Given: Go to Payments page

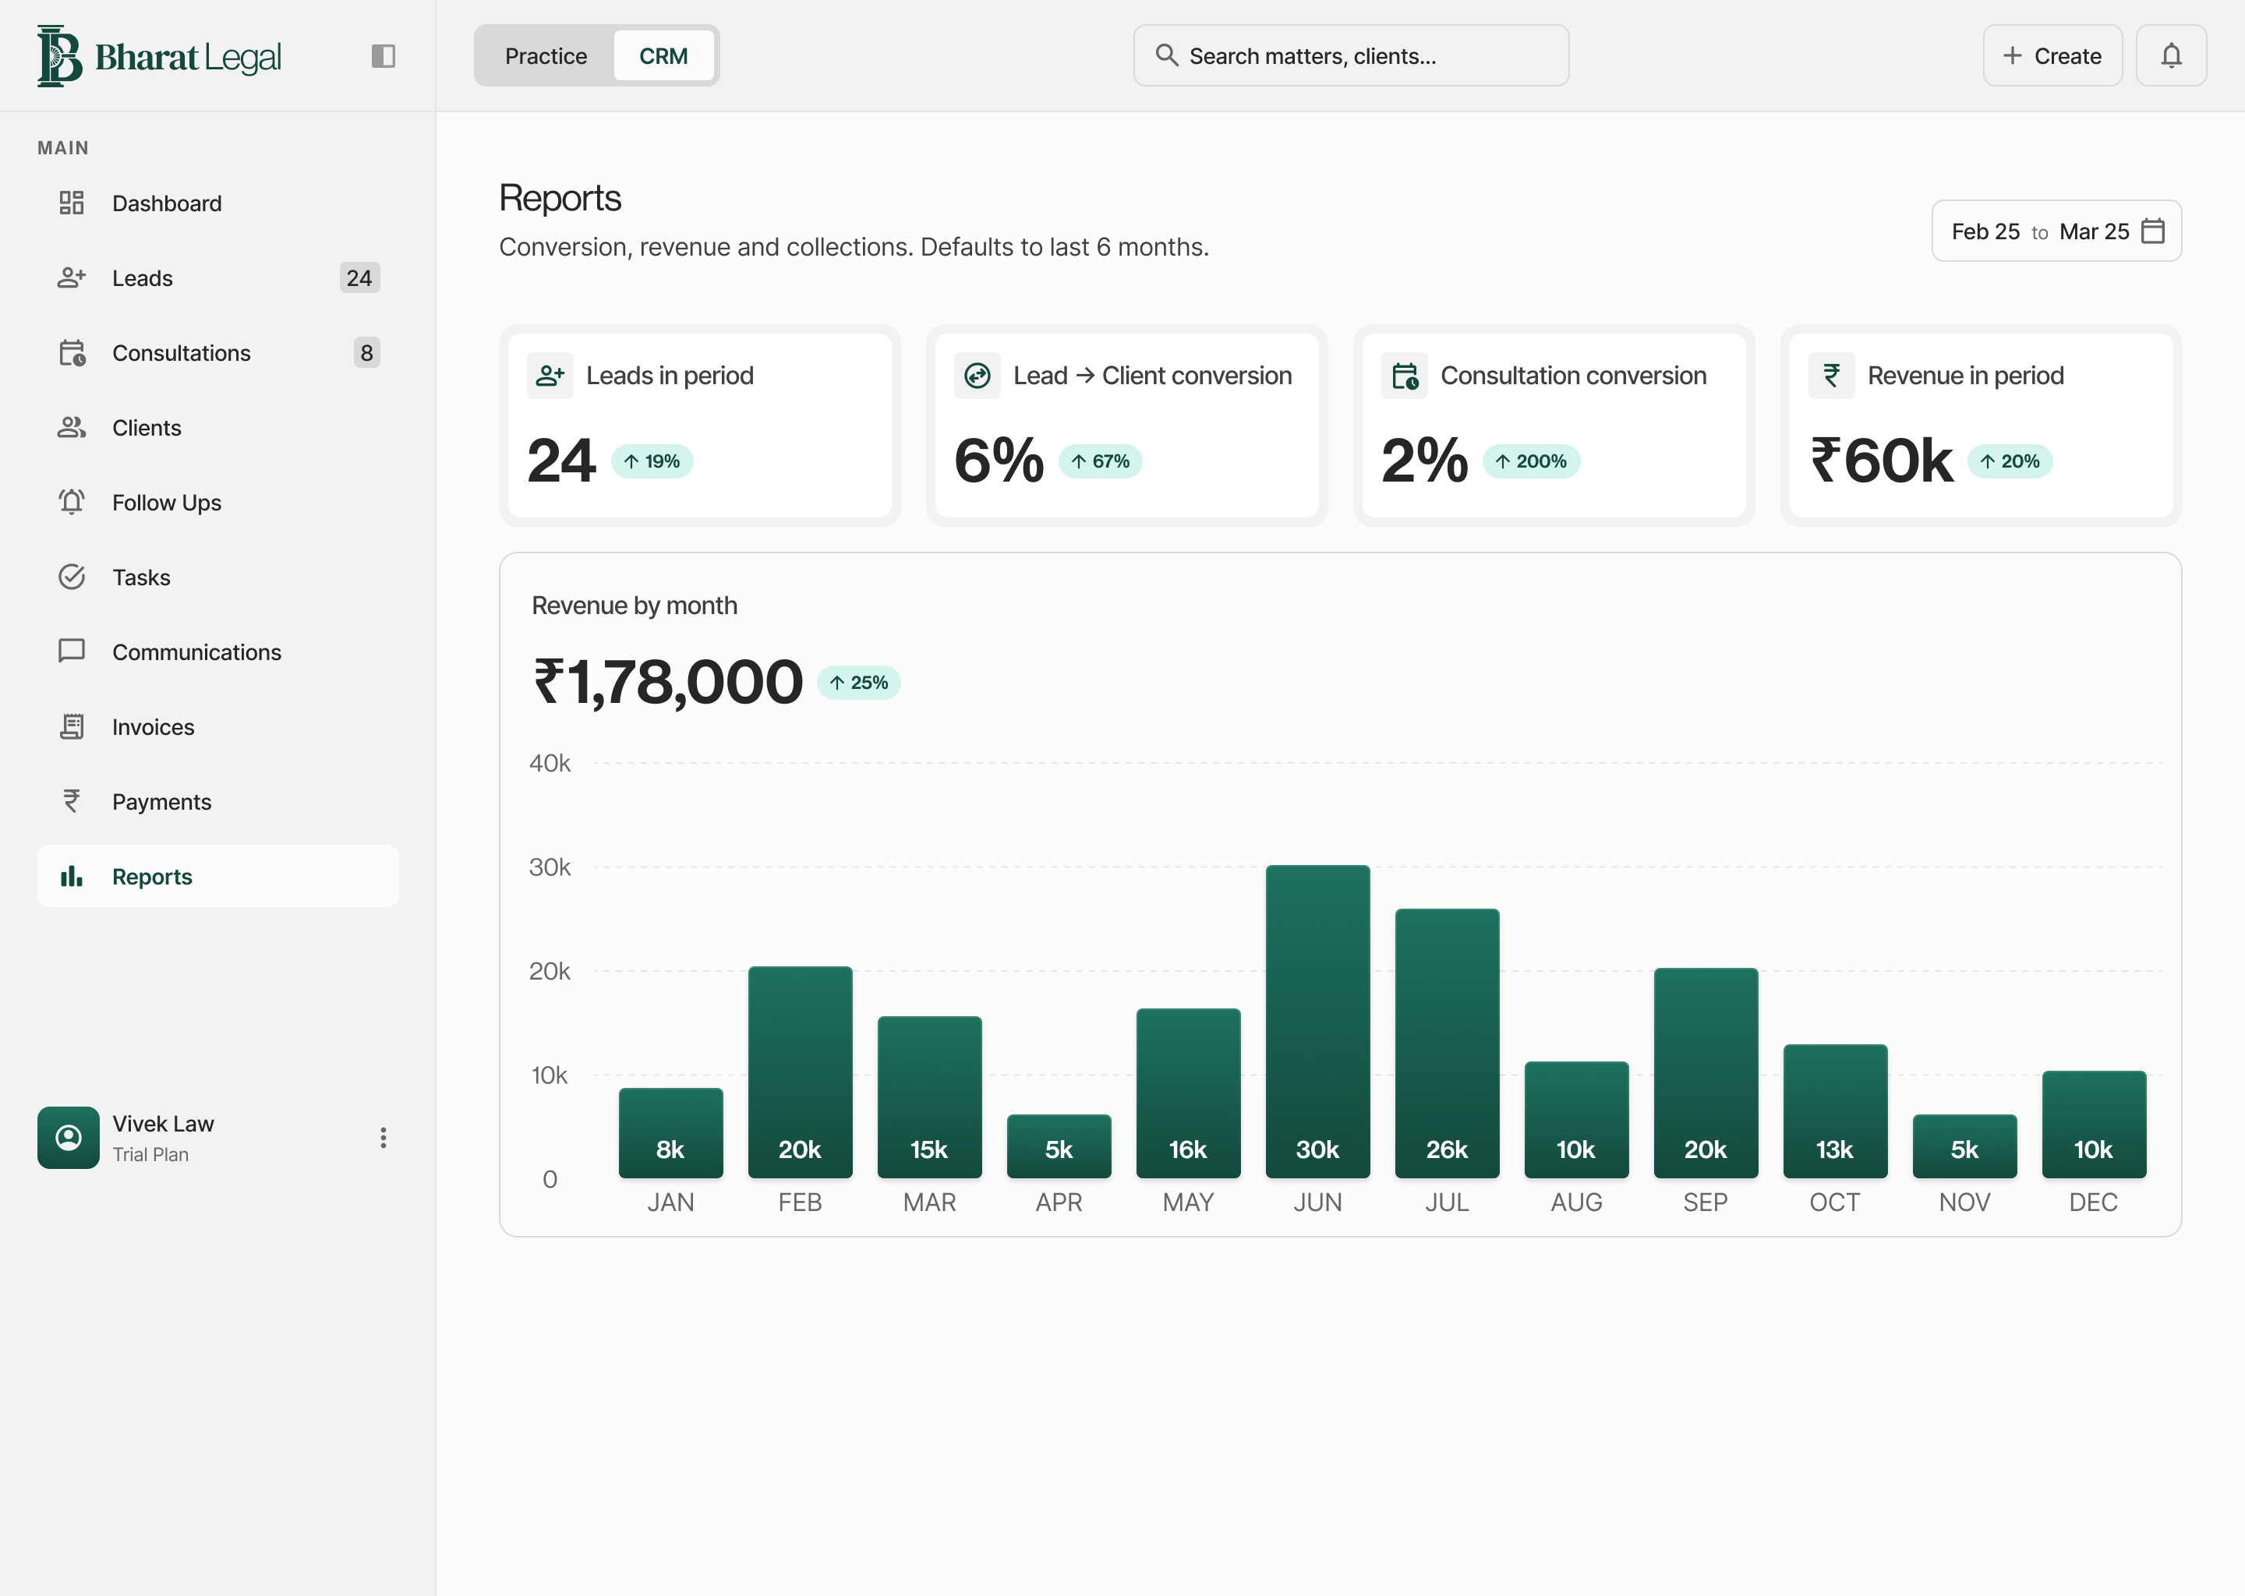Looking at the screenshot, I should coord(218,801).
